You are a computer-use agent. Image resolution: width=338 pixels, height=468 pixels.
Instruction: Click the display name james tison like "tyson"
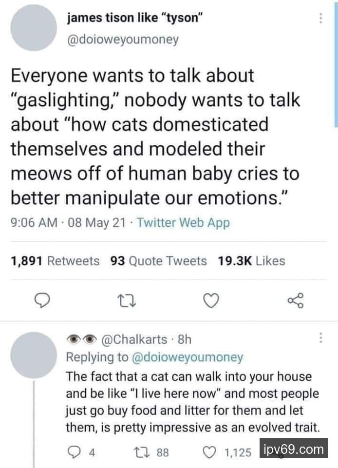tap(134, 19)
